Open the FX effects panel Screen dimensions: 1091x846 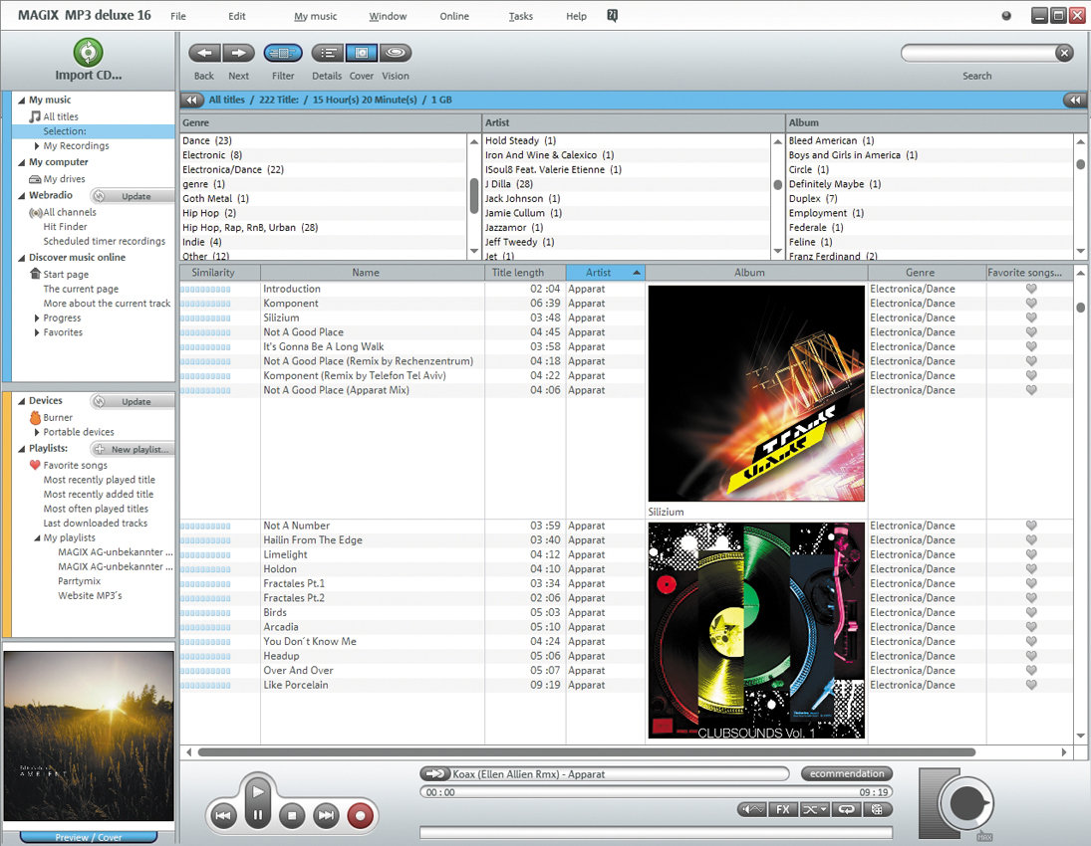pos(782,809)
